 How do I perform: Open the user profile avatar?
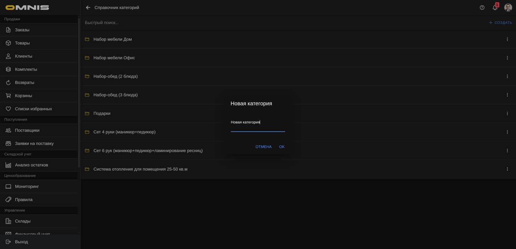tap(508, 8)
